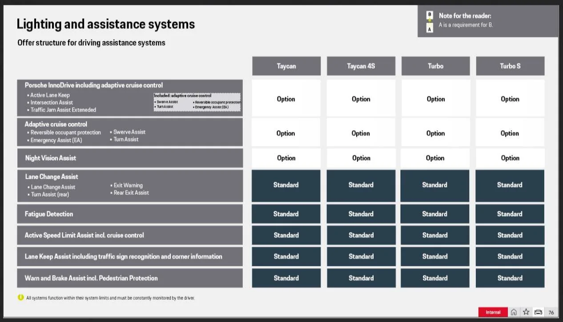The width and height of the screenshot is (563, 322).
Task: Click the Exit Warning bullet
Action: point(127,185)
